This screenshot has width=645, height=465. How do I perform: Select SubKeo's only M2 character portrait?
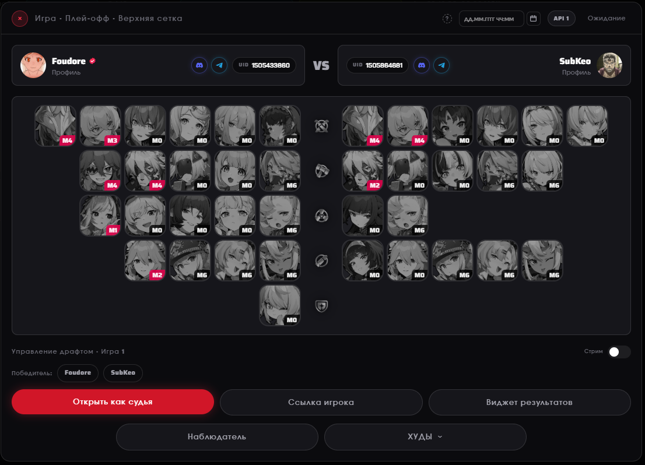tap(363, 171)
